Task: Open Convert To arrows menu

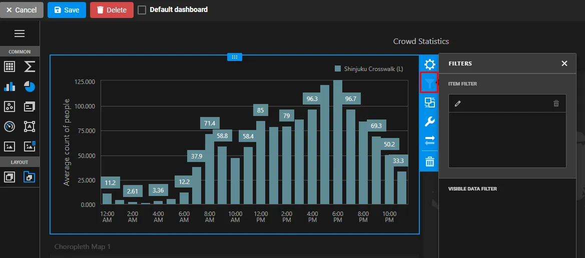Action: coord(430,140)
